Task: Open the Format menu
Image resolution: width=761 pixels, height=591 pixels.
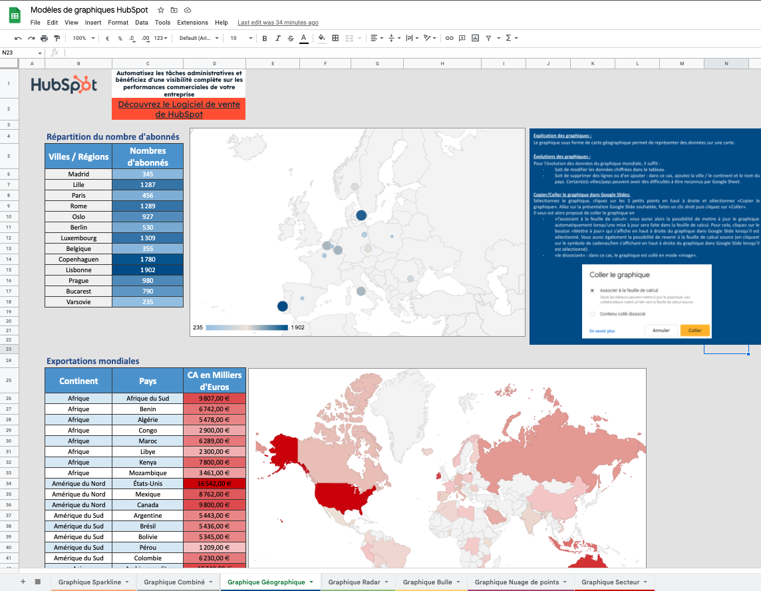Action: [118, 23]
